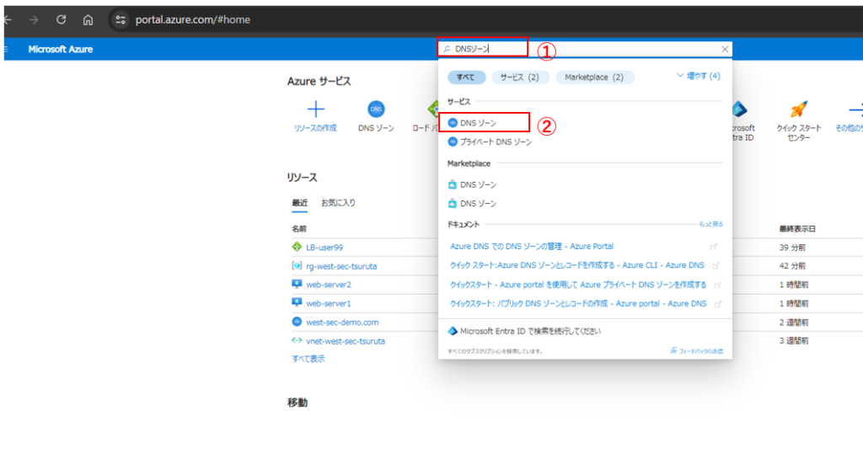Image resolution: width=863 pixels, height=453 pixels.
Task: Click LB-user99 load balancer icon
Action: click(x=297, y=247)
